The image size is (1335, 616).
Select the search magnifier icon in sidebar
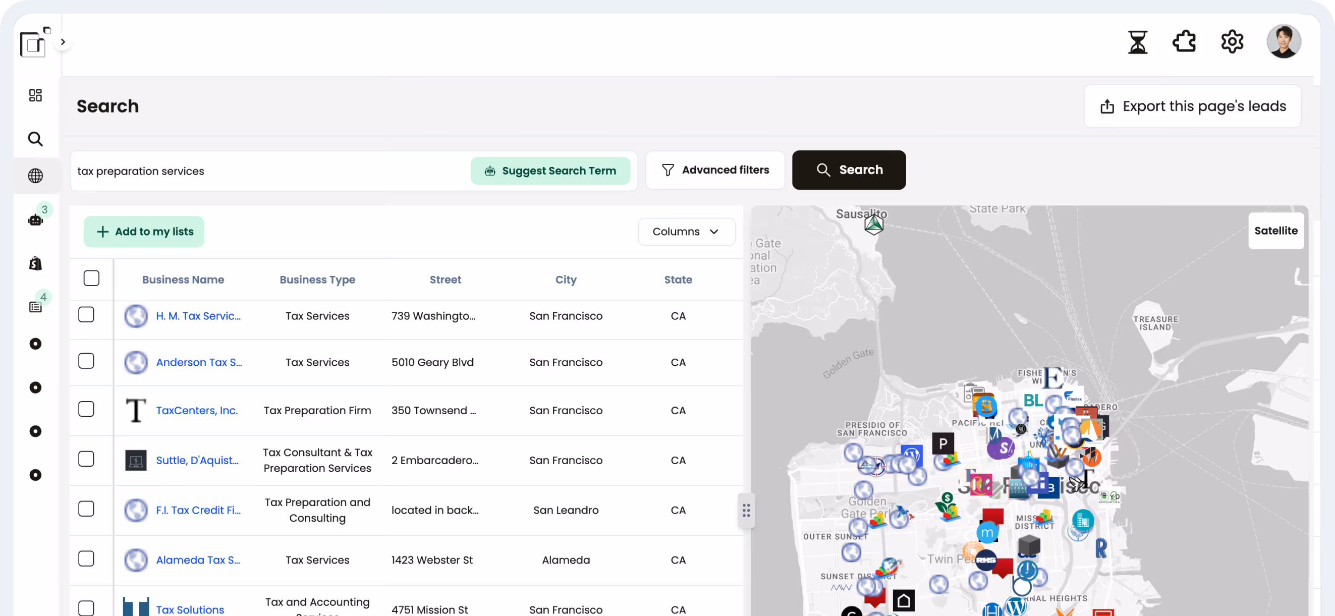click(35, 138)
